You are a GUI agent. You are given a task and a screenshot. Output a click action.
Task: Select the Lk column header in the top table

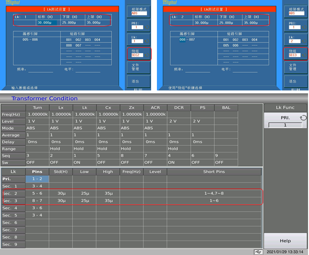click(x=84, y=108)
